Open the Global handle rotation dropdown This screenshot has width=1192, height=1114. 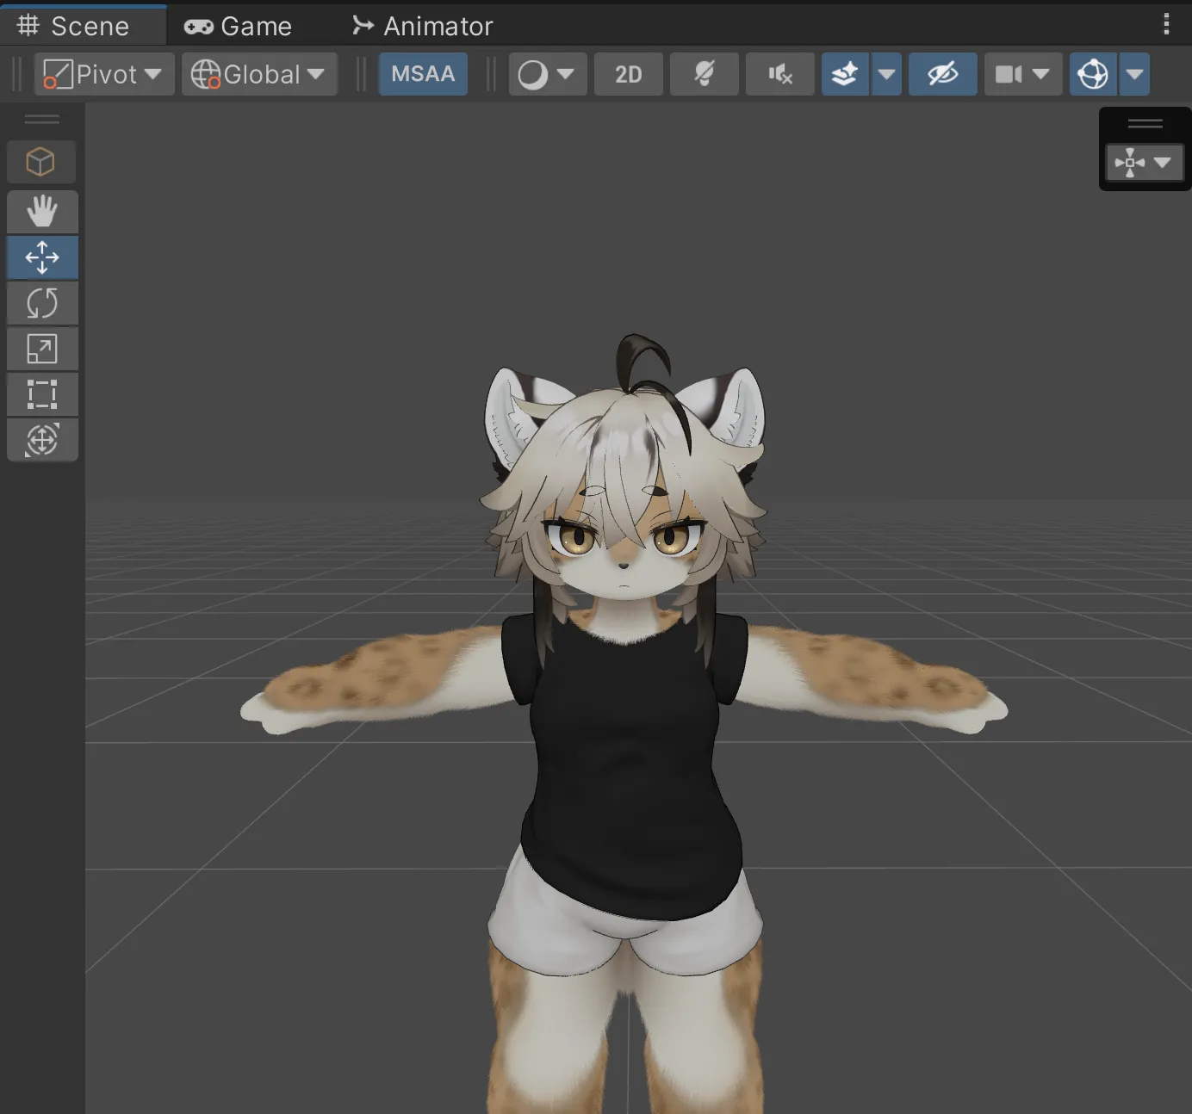click(x=258, y=74)
